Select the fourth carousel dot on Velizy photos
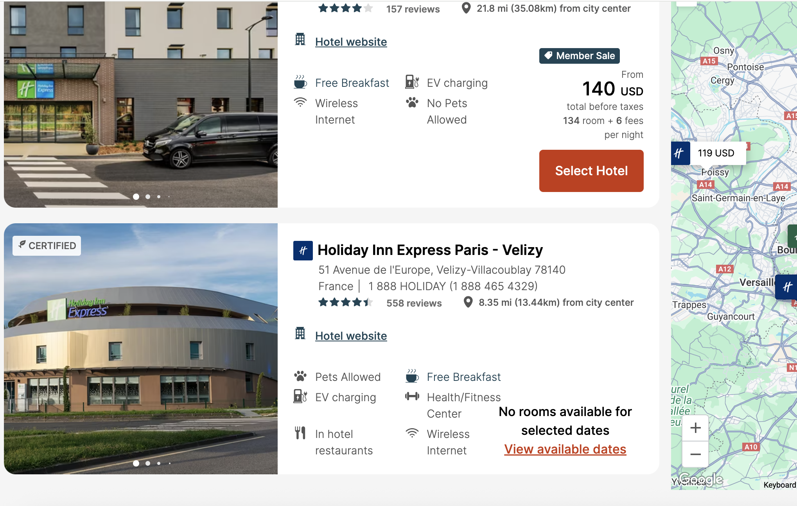 pyautogui.click(x=169, y=463)
